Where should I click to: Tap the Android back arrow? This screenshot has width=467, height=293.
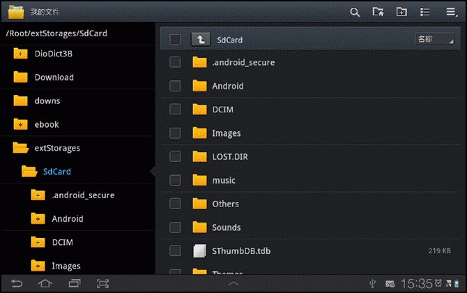coord(17,283)
